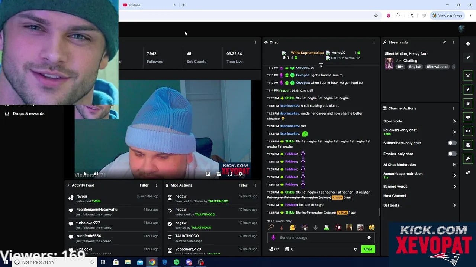Open Mod Actions Filter dropdown
Viewport: 476px width, 267px height.
click(x=243, y=185)
